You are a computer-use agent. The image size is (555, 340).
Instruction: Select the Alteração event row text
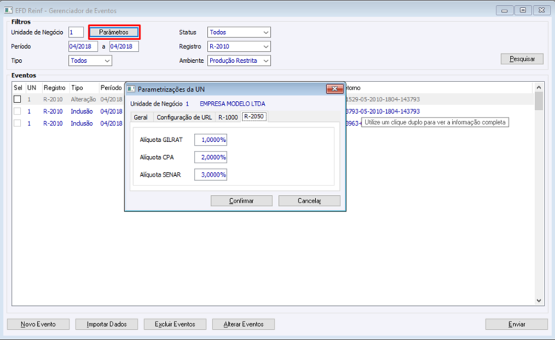(83, 99)
